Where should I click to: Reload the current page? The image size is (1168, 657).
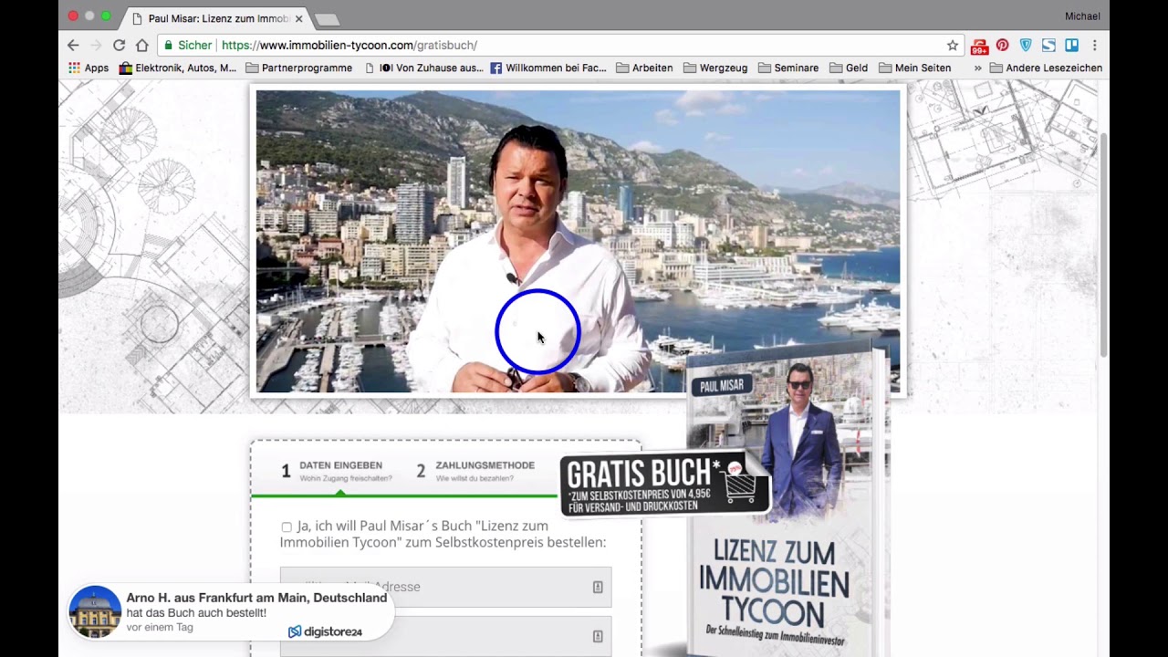pyautogui.click(x=119, y=45)
